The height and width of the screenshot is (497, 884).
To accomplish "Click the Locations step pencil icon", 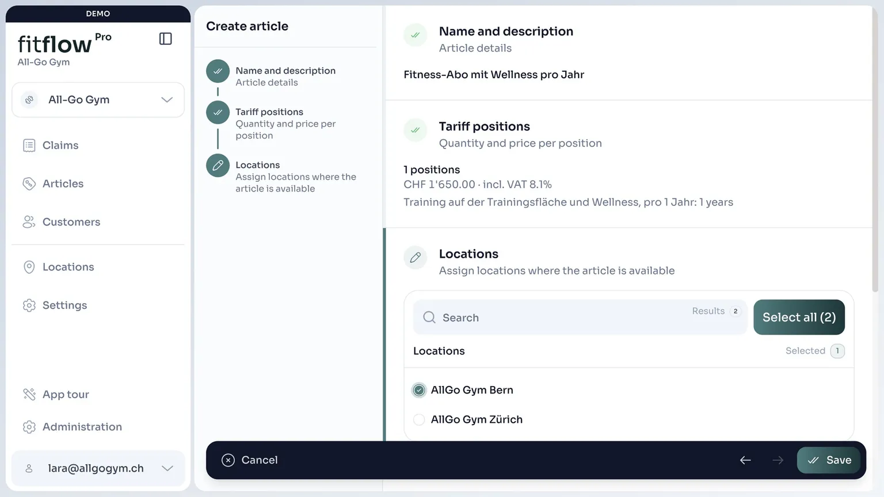I will pyautogui.click(x=218, y=166).
